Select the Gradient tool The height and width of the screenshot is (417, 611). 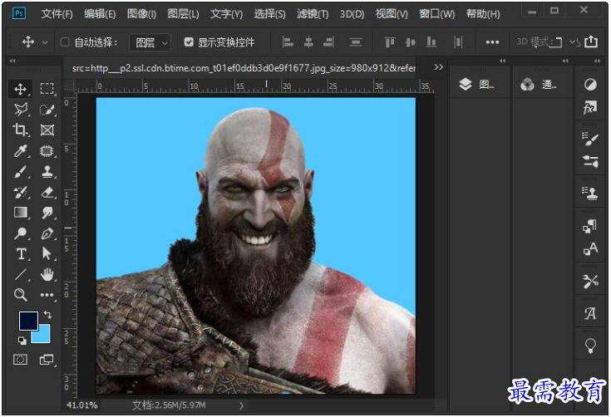pos(20,213)
